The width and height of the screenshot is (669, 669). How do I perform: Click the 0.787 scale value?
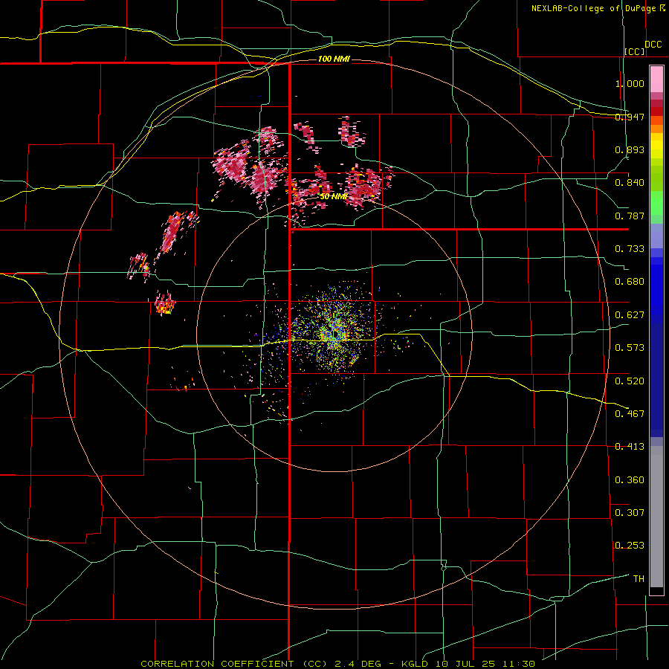pyautogui.click(x=630, y=216)
